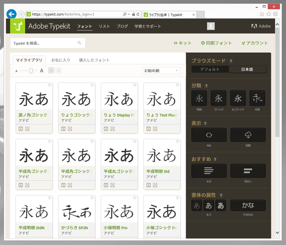Set browse mode to 日本語
The width and height of the screenshot is (286, 245).
pos(247,69)
